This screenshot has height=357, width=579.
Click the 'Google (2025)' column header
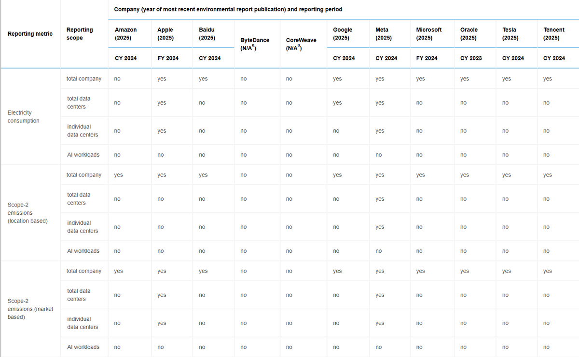point(343,34)
